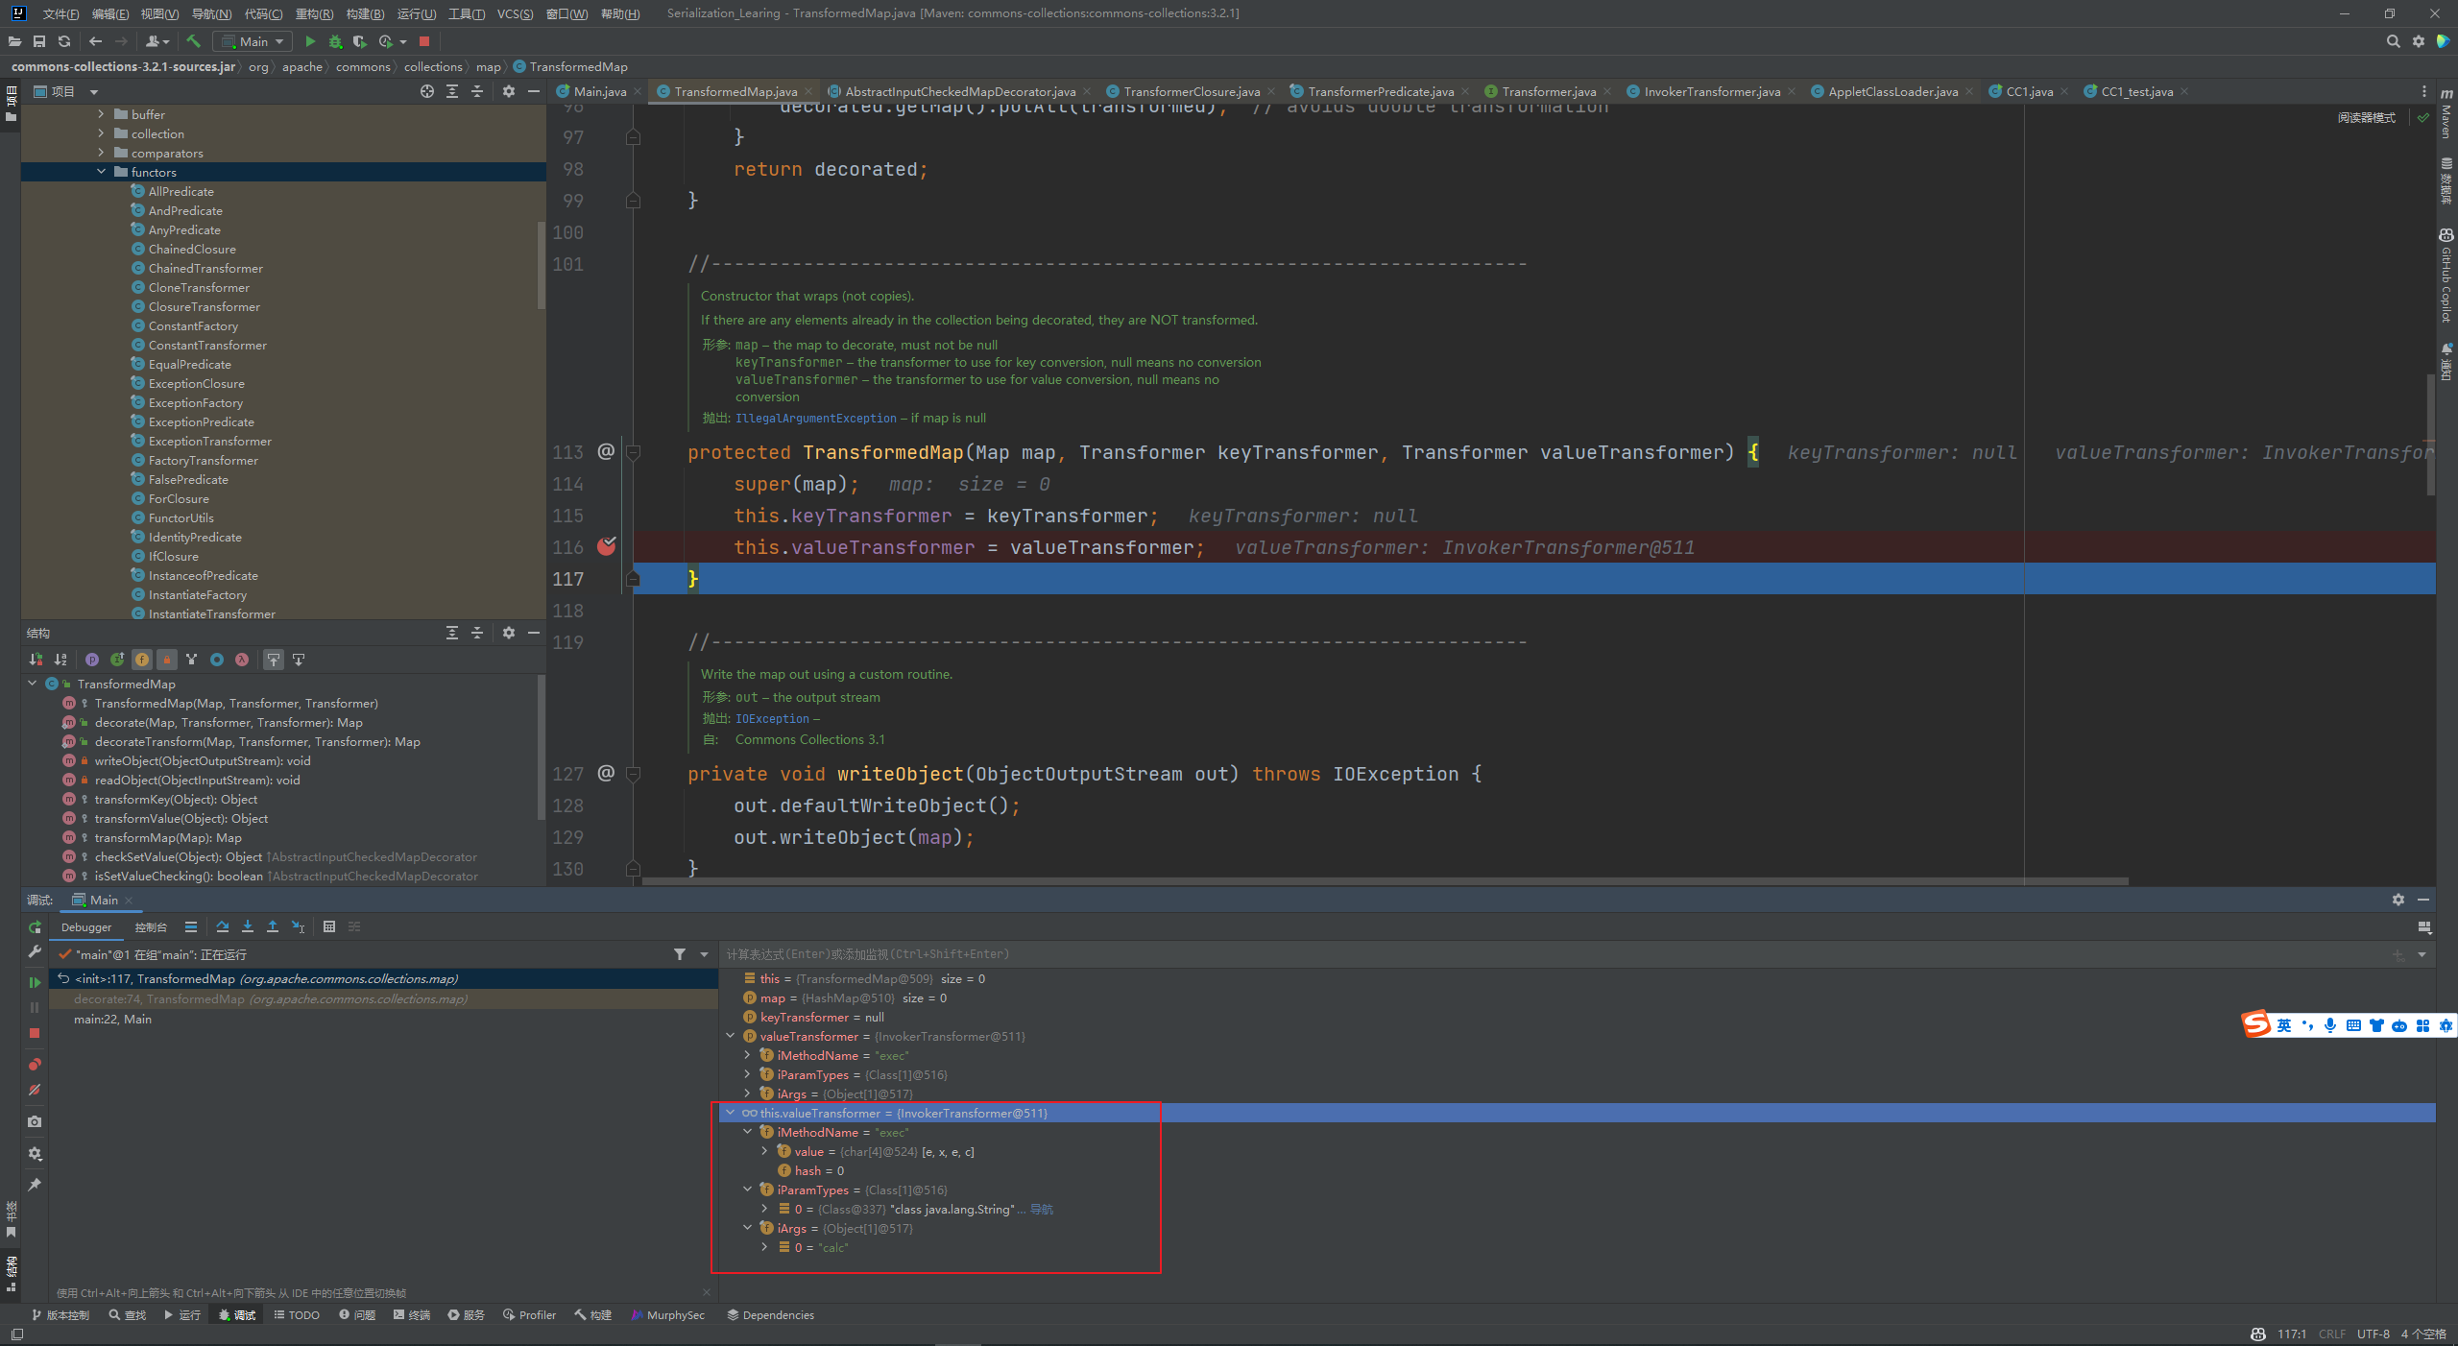Toggle show fields filter in Structure toolbar
This screenshot has height=1346, width=2458.
point(142,660)
